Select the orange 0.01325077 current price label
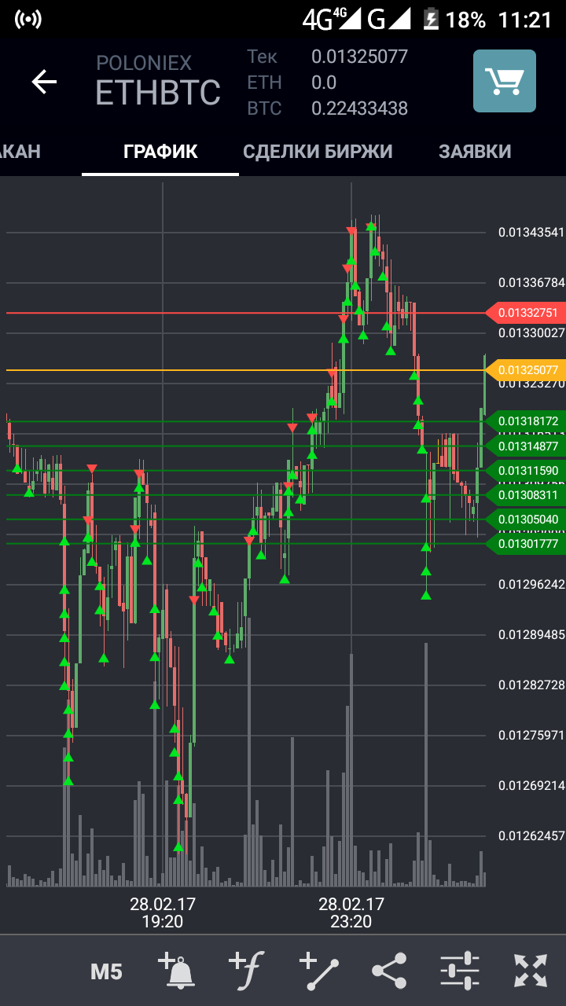 pyautogui.click(x=526, y=369)
